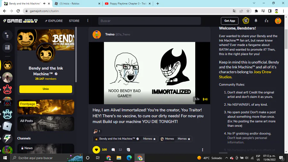Click the meme video thumbnail

[149, 73]
